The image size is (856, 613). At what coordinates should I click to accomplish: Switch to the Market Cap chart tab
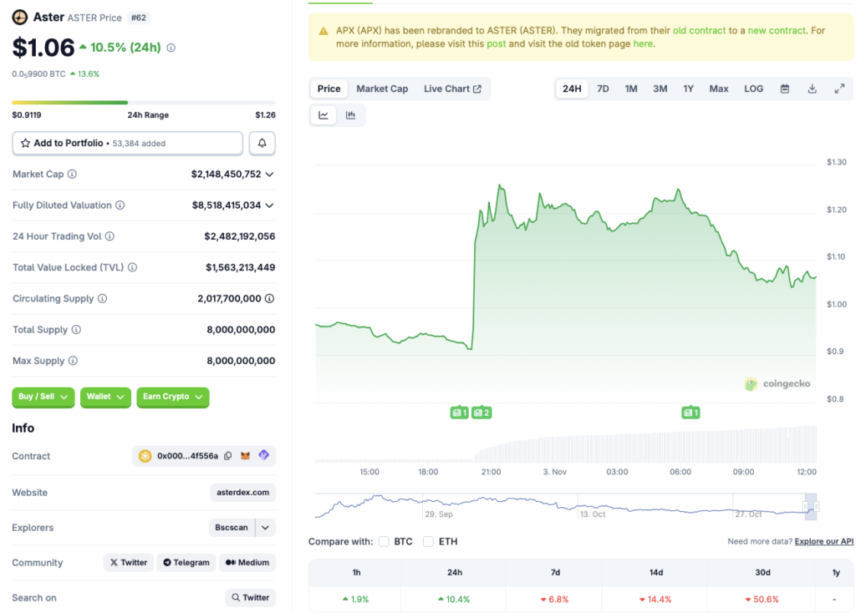tap(382, 88)
